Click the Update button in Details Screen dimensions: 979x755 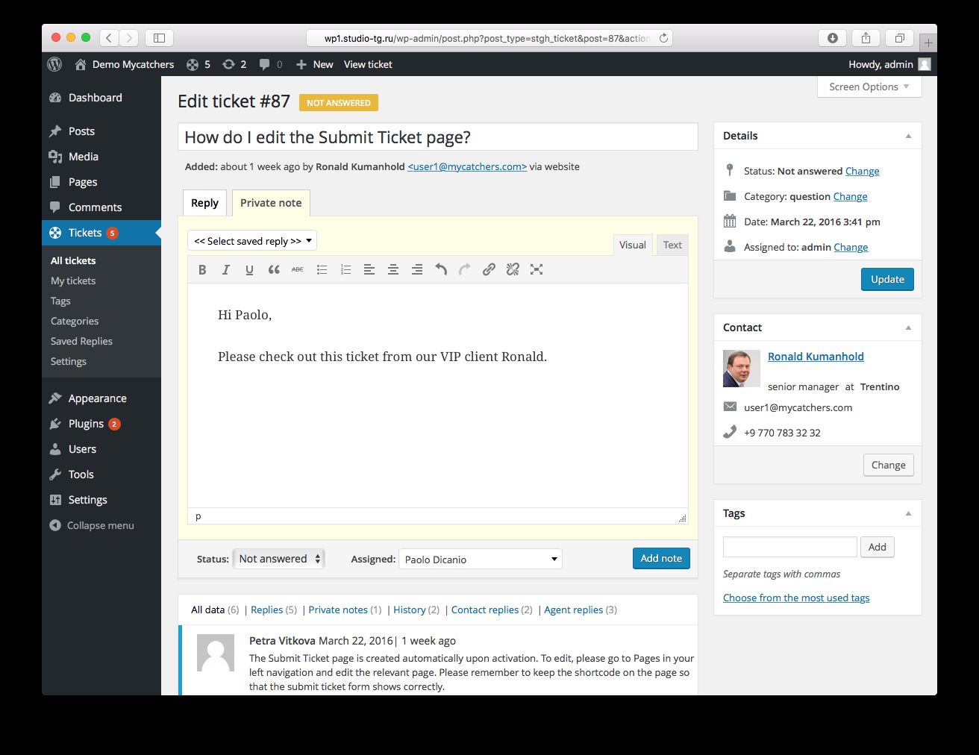click(x=887, y=279)
